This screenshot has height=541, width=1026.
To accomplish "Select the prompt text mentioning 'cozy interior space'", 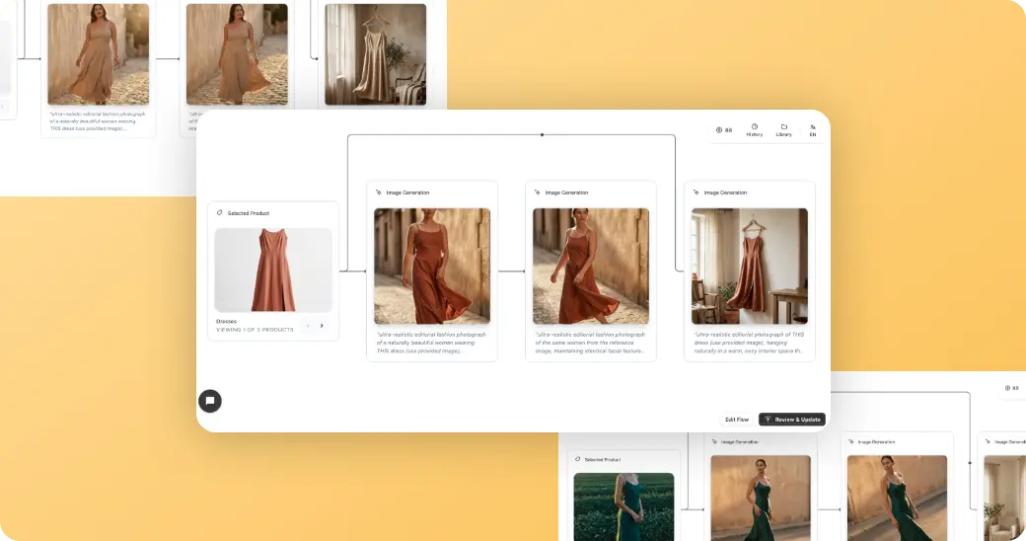I will pos(749,343).
